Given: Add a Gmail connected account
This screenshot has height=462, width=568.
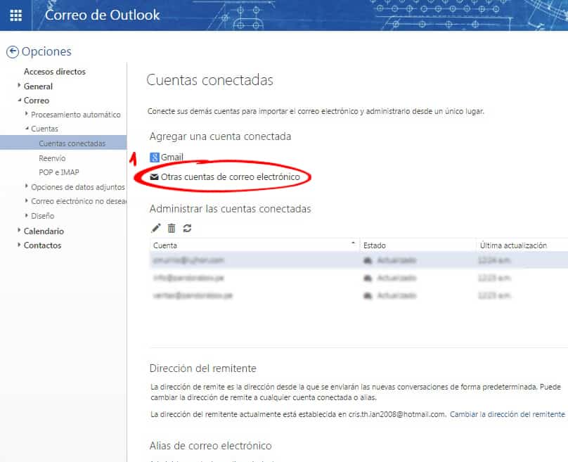Looking at the screenshot, I should [x=172, y=158].
